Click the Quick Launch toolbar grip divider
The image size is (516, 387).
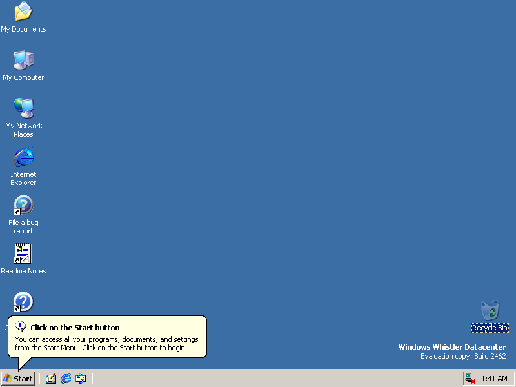pos(40,379)
